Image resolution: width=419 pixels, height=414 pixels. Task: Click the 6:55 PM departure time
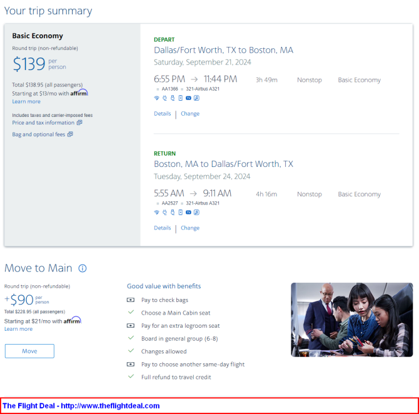coord(169,79)
